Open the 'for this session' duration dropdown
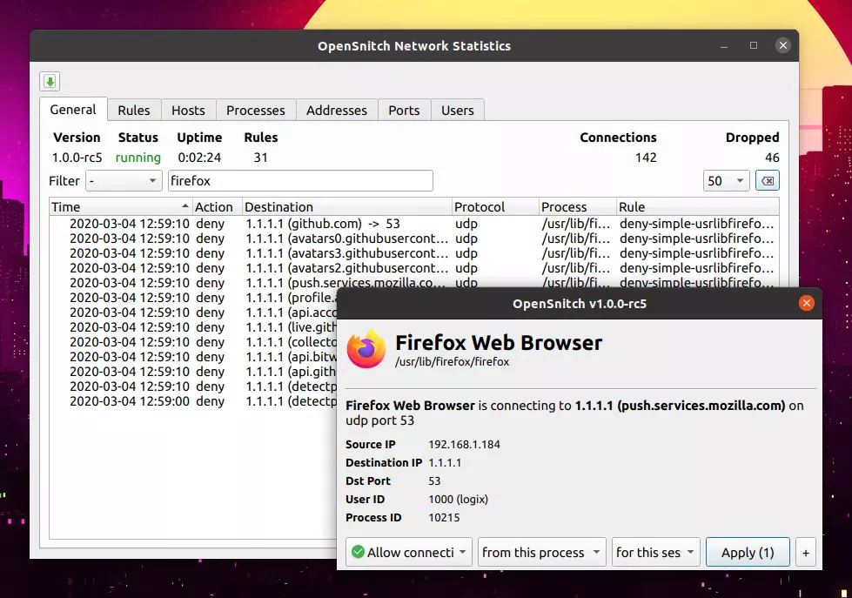Image resolution: width=852 pixels, height=598 pixels. tap(655, 553)
